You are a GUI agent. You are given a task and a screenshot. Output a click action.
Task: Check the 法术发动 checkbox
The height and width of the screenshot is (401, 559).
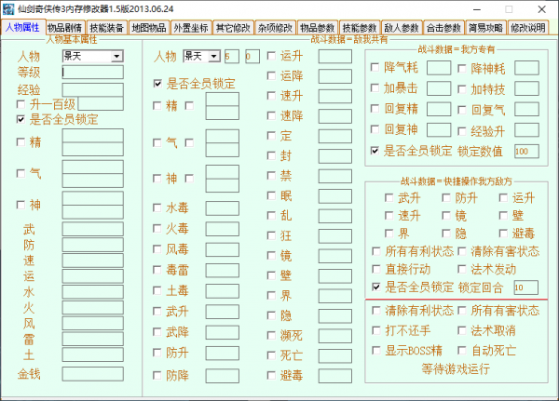[x=462, y=269]
